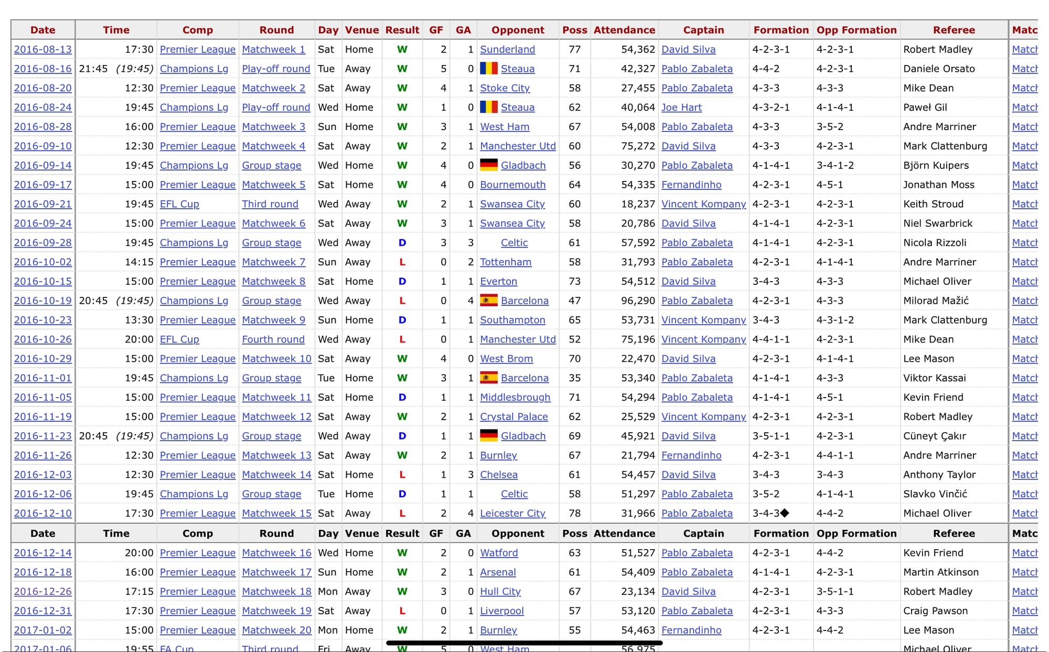Open Joe Hart captain link

pyautogui.click(x=681, y=107)
